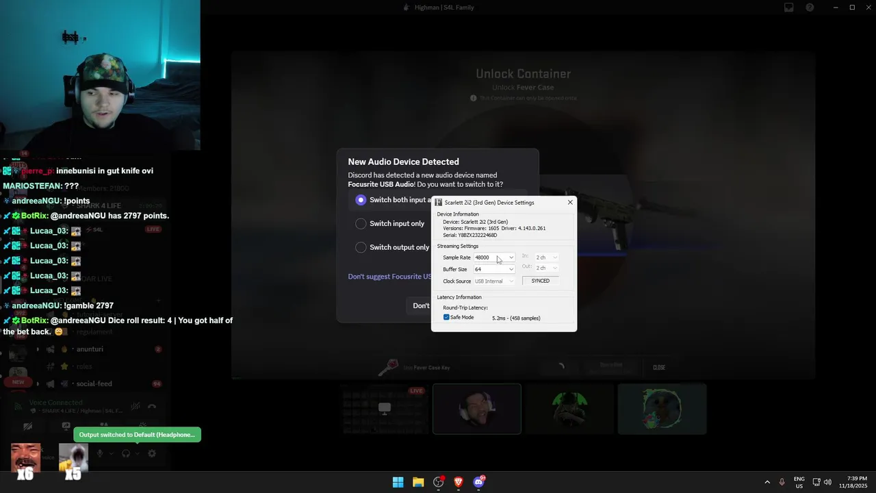Click the Don't Switch button in Discord dialog
Screen dimensions: 876x493
tap(421, 305)
